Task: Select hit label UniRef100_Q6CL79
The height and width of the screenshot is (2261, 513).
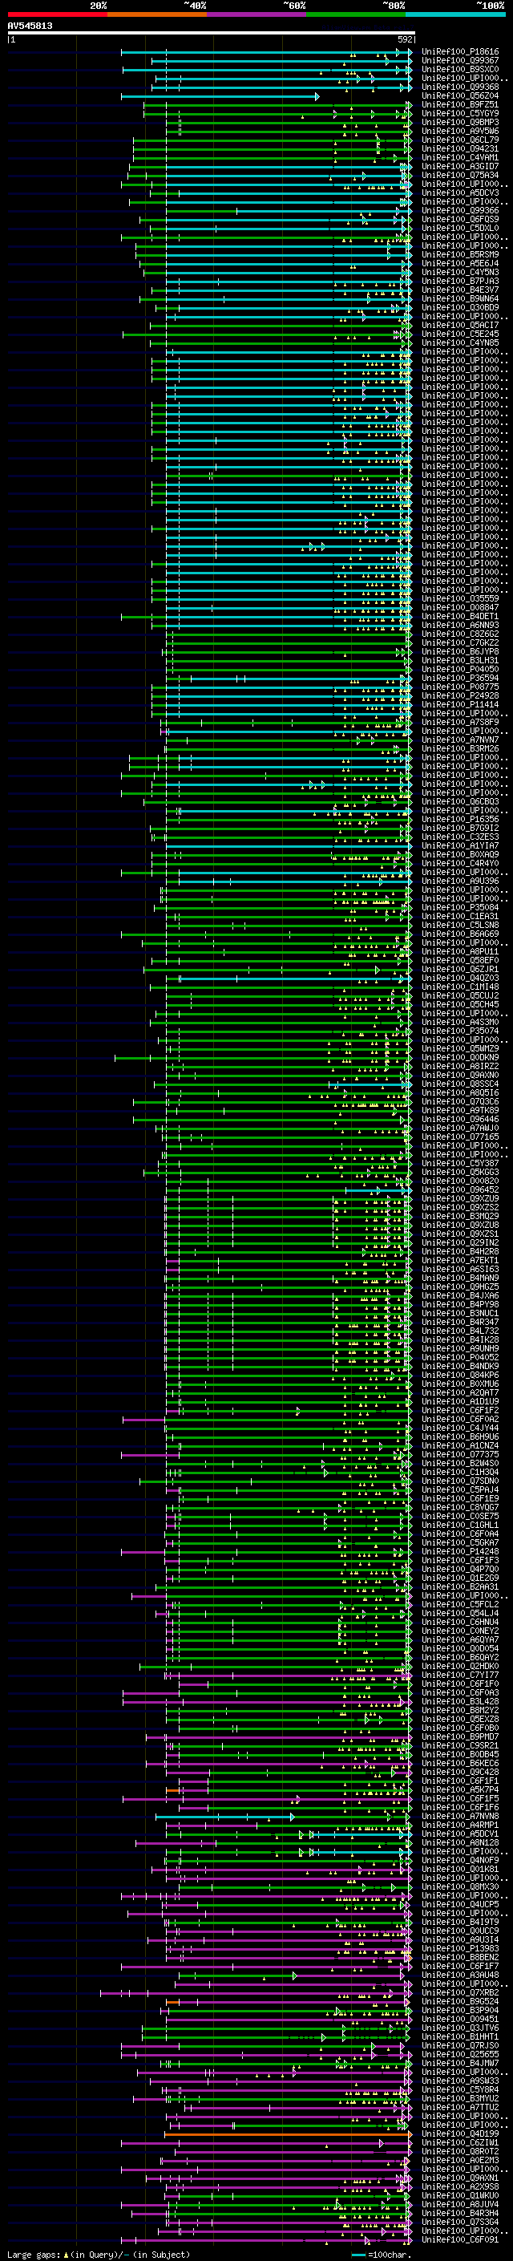Action: [459, 140]
